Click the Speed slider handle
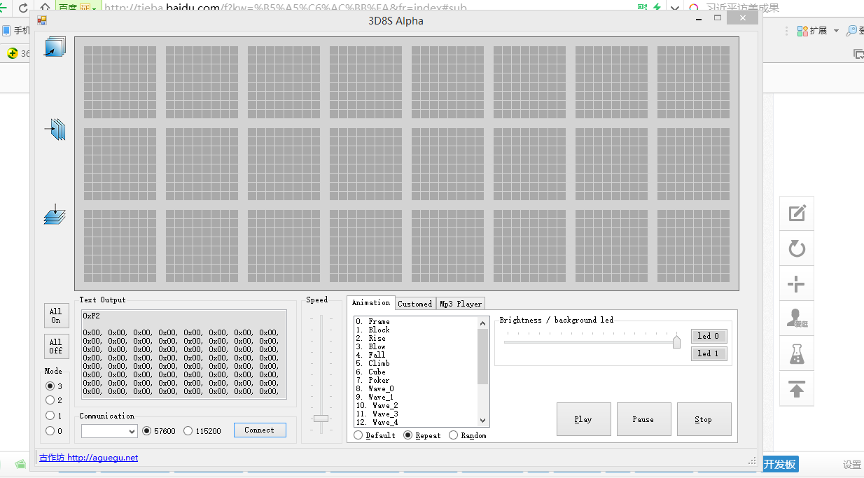This screenshot has height=478, width=864. pos(321,418)
